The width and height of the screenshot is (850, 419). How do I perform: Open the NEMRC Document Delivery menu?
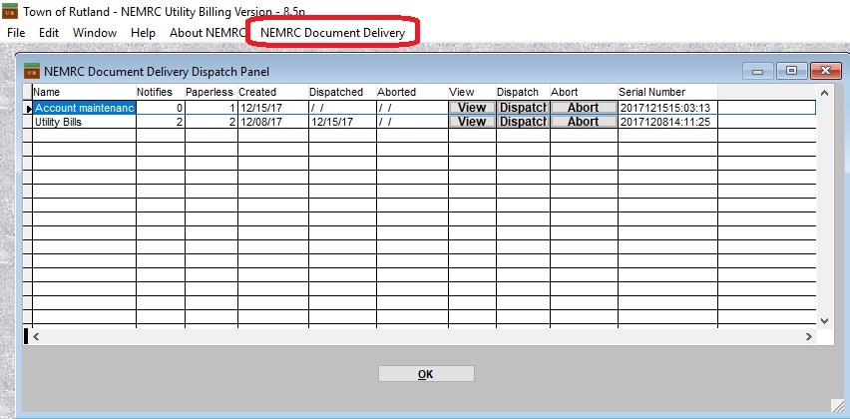[332, 33]
